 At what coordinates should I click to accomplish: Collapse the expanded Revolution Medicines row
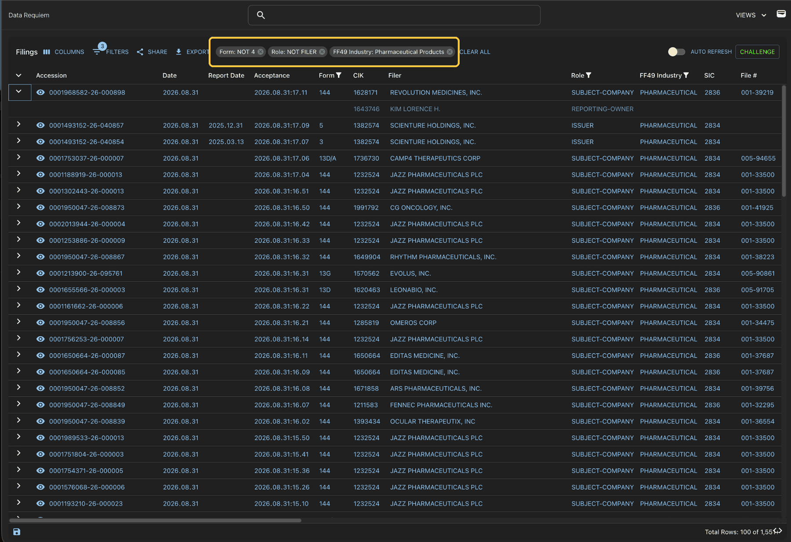click(x=19, y=92)
